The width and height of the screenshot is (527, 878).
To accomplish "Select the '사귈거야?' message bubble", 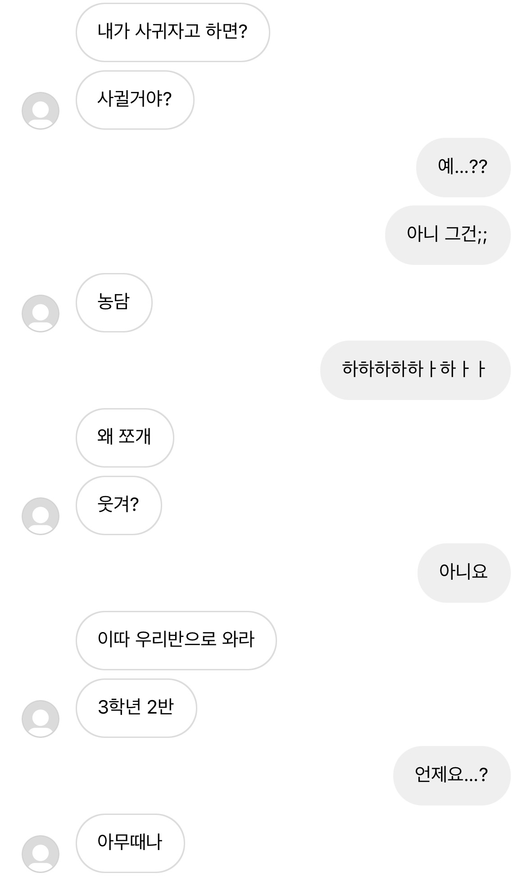I will 135,100.
